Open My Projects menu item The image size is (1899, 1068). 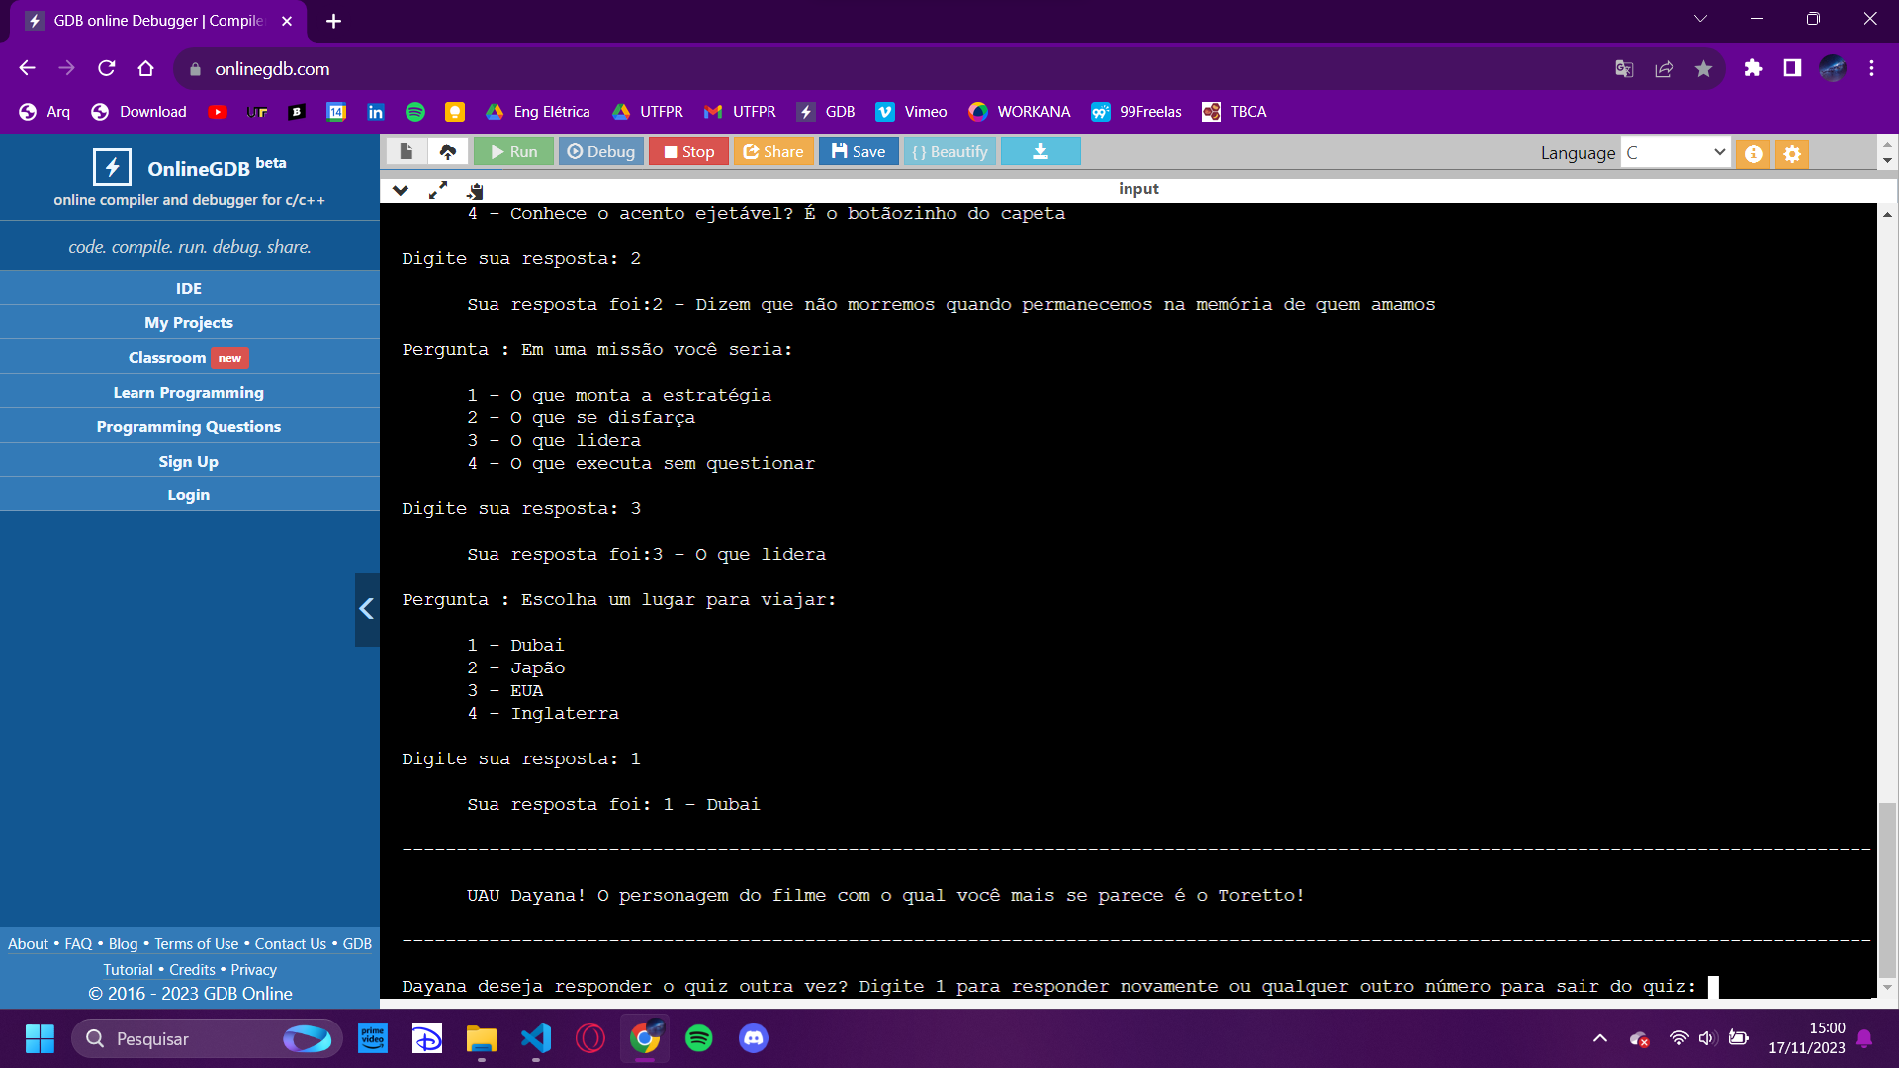coord(189,322)
